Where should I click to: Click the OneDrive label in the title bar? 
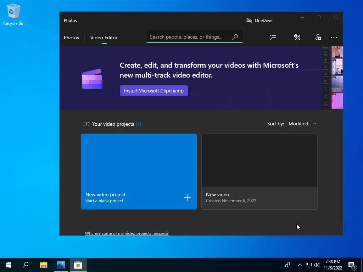pyautogui.click(x=263, y=20)
